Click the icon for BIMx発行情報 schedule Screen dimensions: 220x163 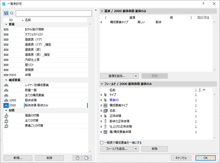pos(6,29)
